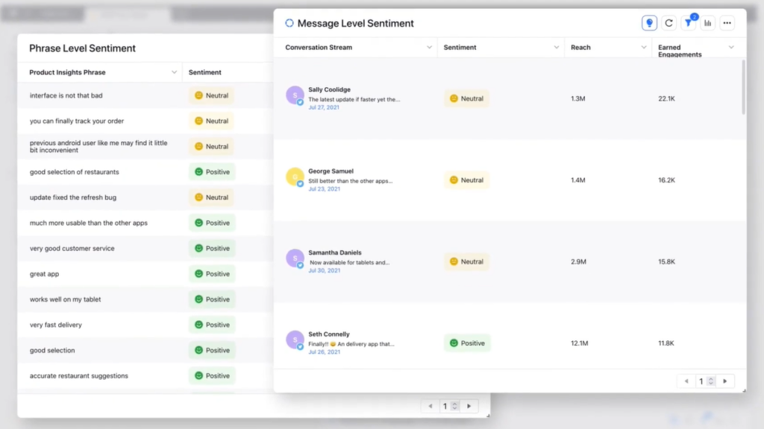Open the bar chart view

[x=707, y=22]
